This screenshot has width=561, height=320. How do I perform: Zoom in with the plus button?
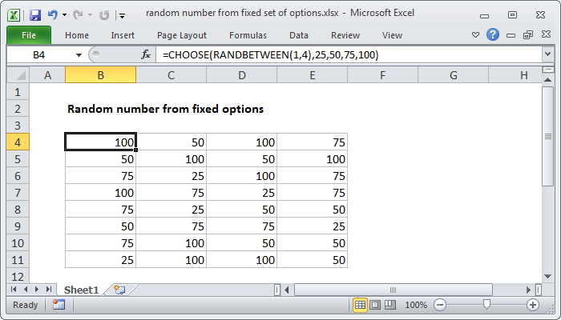tap(533, 305)
